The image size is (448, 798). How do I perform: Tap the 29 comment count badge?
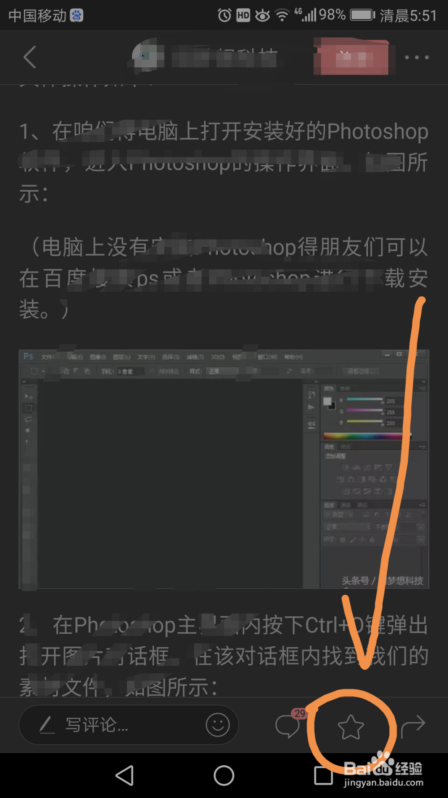pyautogui.click(x=300, y=713)
